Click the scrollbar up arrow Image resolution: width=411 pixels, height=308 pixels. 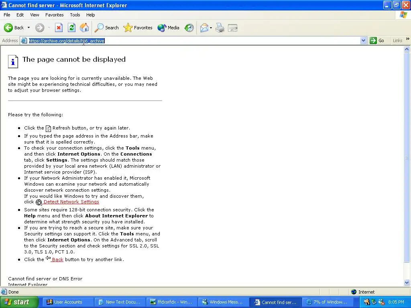407,49
